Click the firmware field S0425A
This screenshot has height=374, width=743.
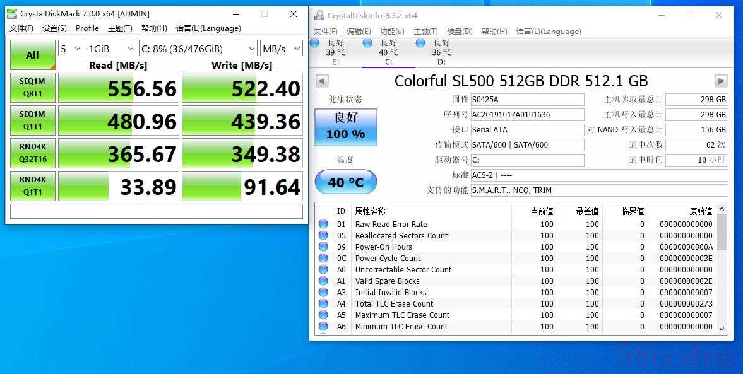click(527, 100)
